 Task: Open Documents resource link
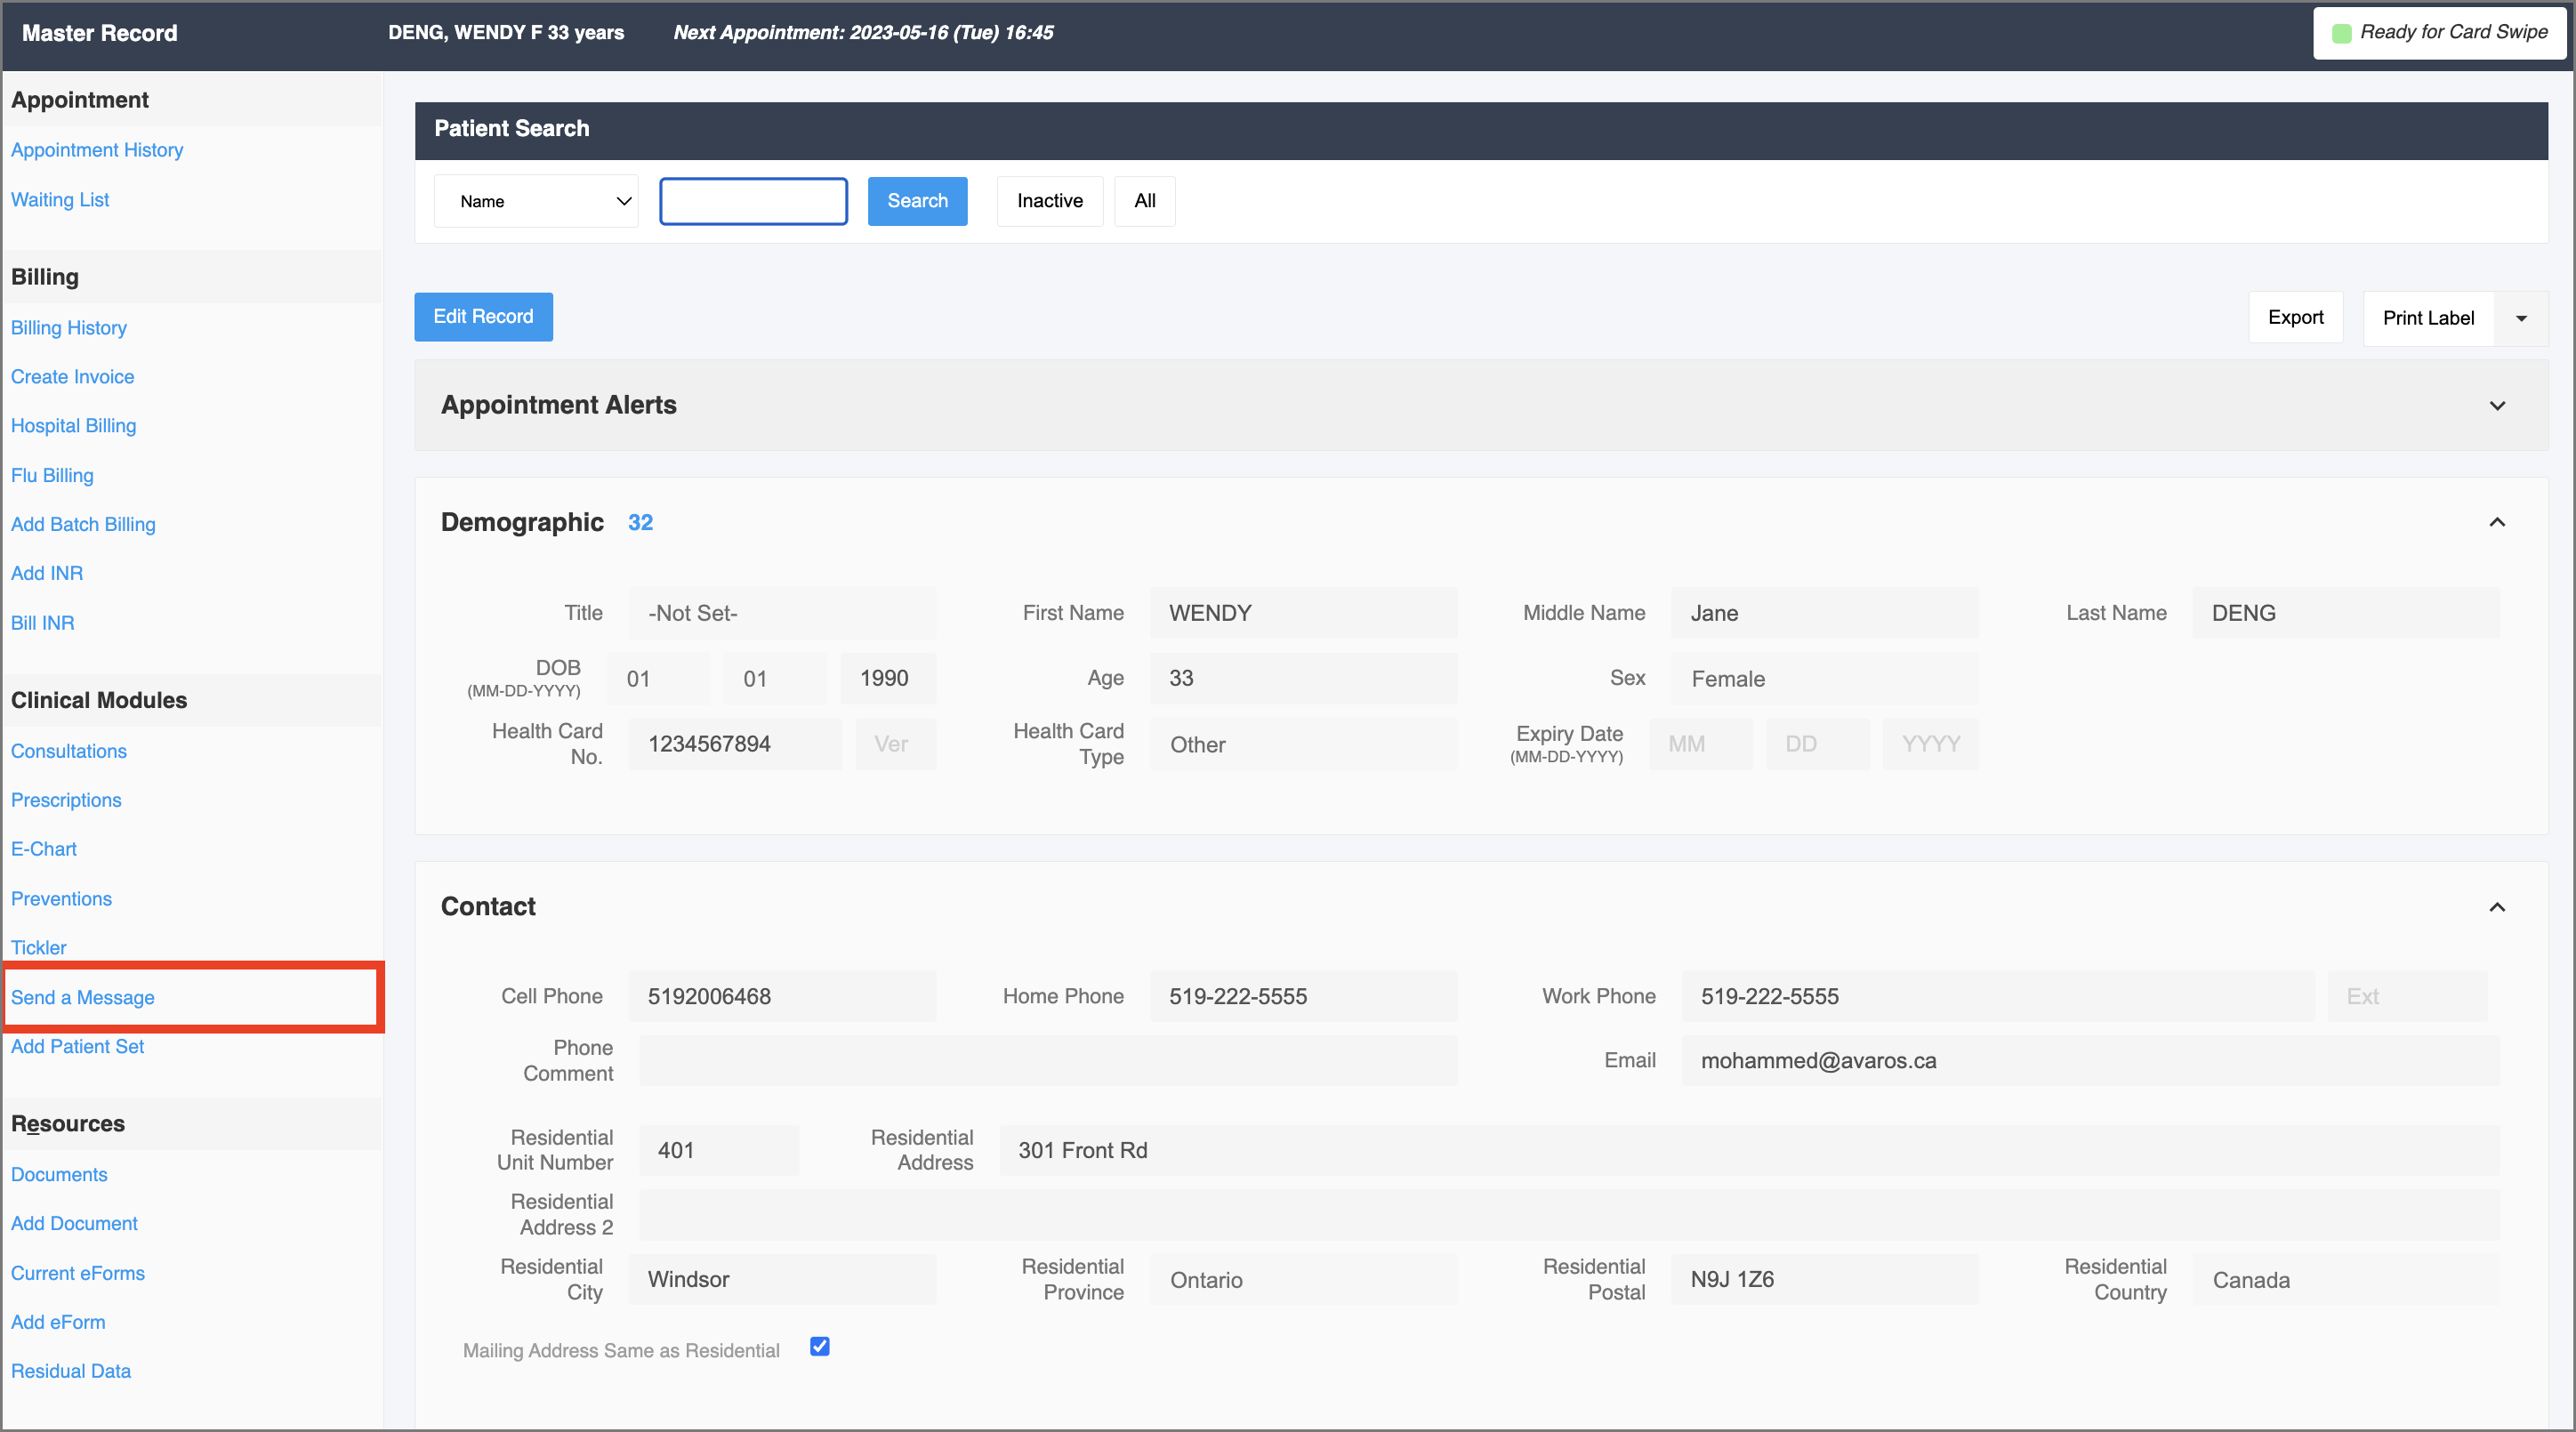click(59, 1175)
